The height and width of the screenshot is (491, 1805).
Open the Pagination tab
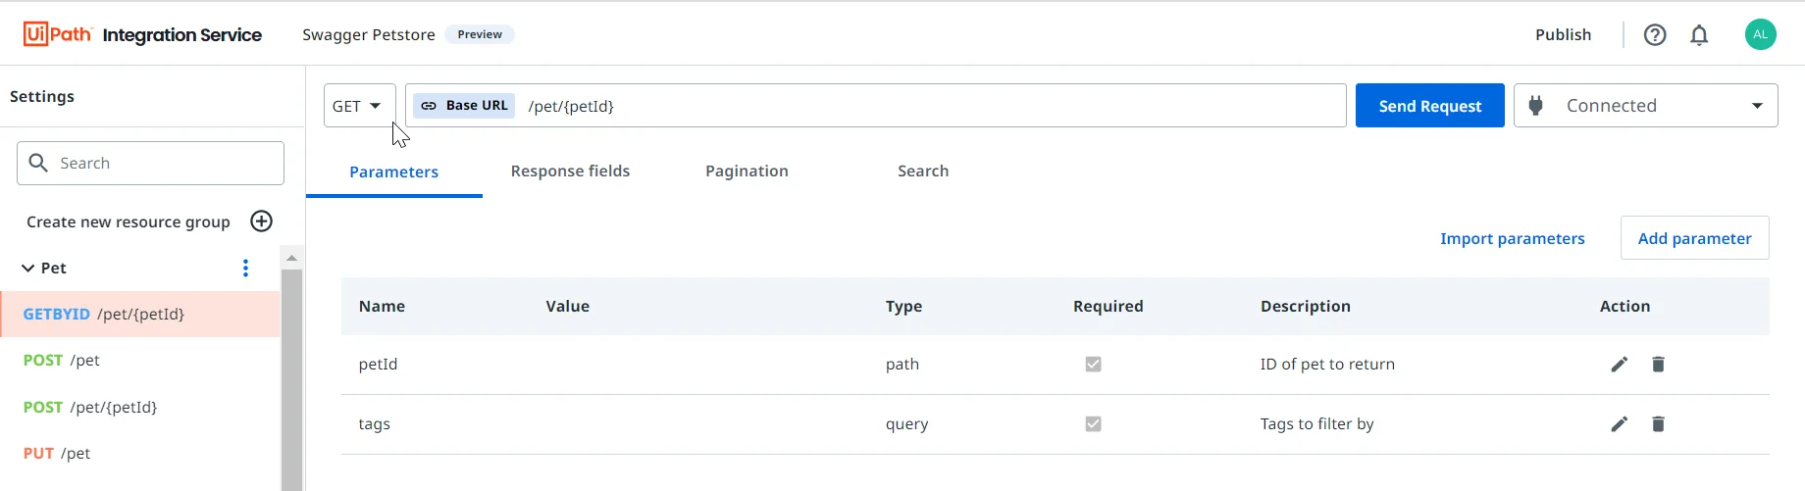(x=747, y=172)
